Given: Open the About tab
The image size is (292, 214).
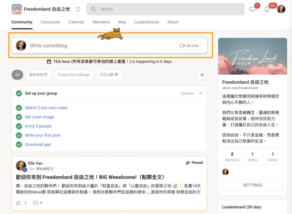Looking at the screenshot, I should [173, 22].
